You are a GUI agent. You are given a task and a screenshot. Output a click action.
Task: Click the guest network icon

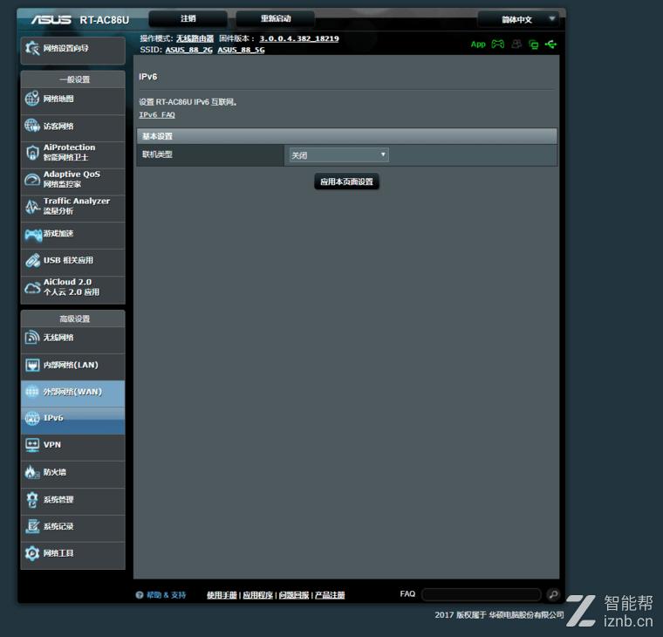point(32,126)
